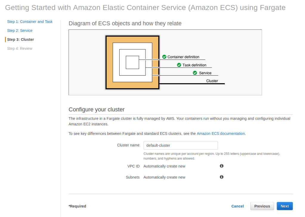Click the VPC ID 'Automatically create new' text

164,166
